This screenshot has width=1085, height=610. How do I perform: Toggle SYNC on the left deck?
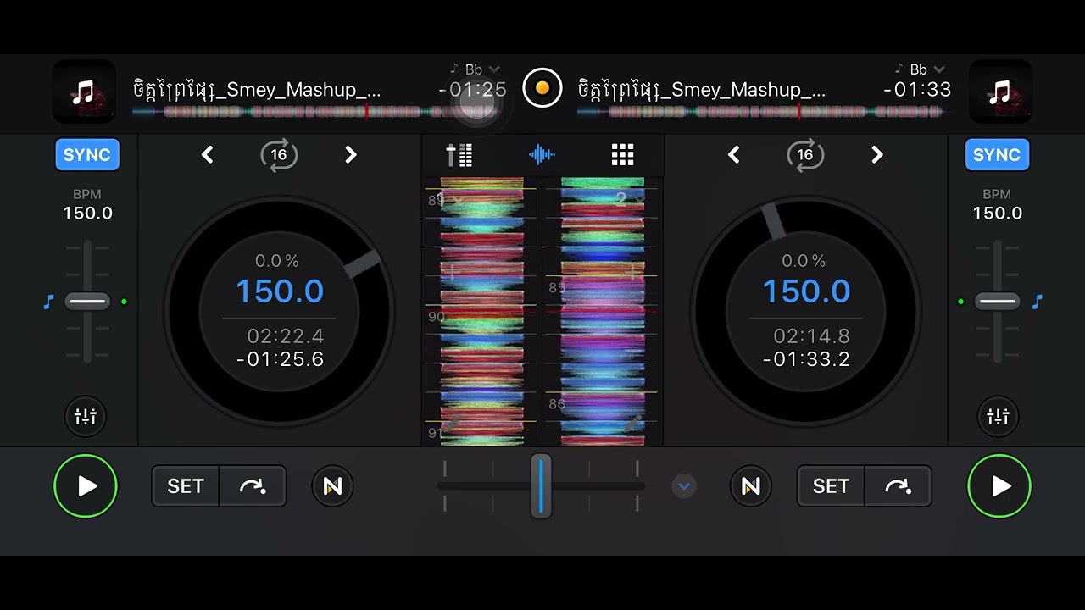coord(87,155)
